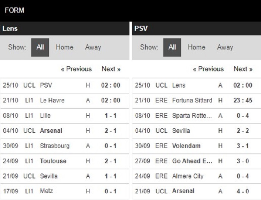Viewport: 261px width, 200px height.
Task: Go to Next matches for PSV
Action: point(243,69)
